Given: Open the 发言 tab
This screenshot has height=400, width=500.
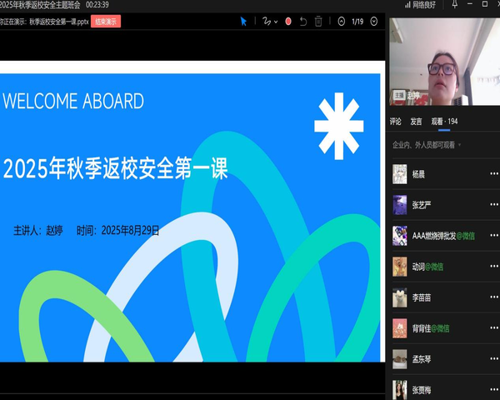Looking at the screenshot, I should pyautogui.click(x=417, y=122).
